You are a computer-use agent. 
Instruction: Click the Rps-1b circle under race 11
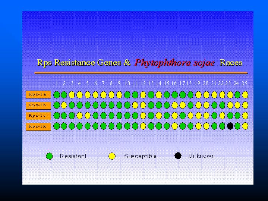click(x=135, y=105)
